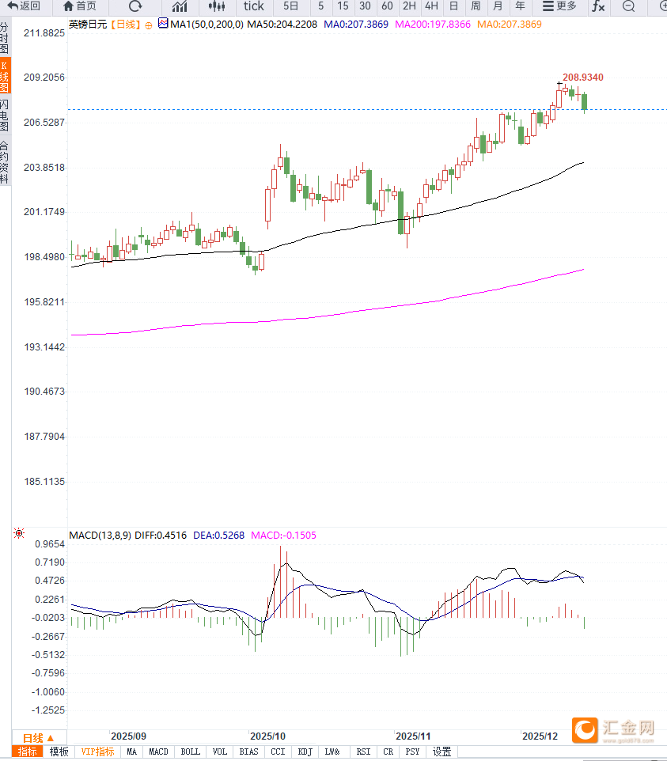Image resolution: width=667 pixels, height=761 pixels.
Task: Expand the 日线 period selector at bottom
Action: tap(38, 738)
